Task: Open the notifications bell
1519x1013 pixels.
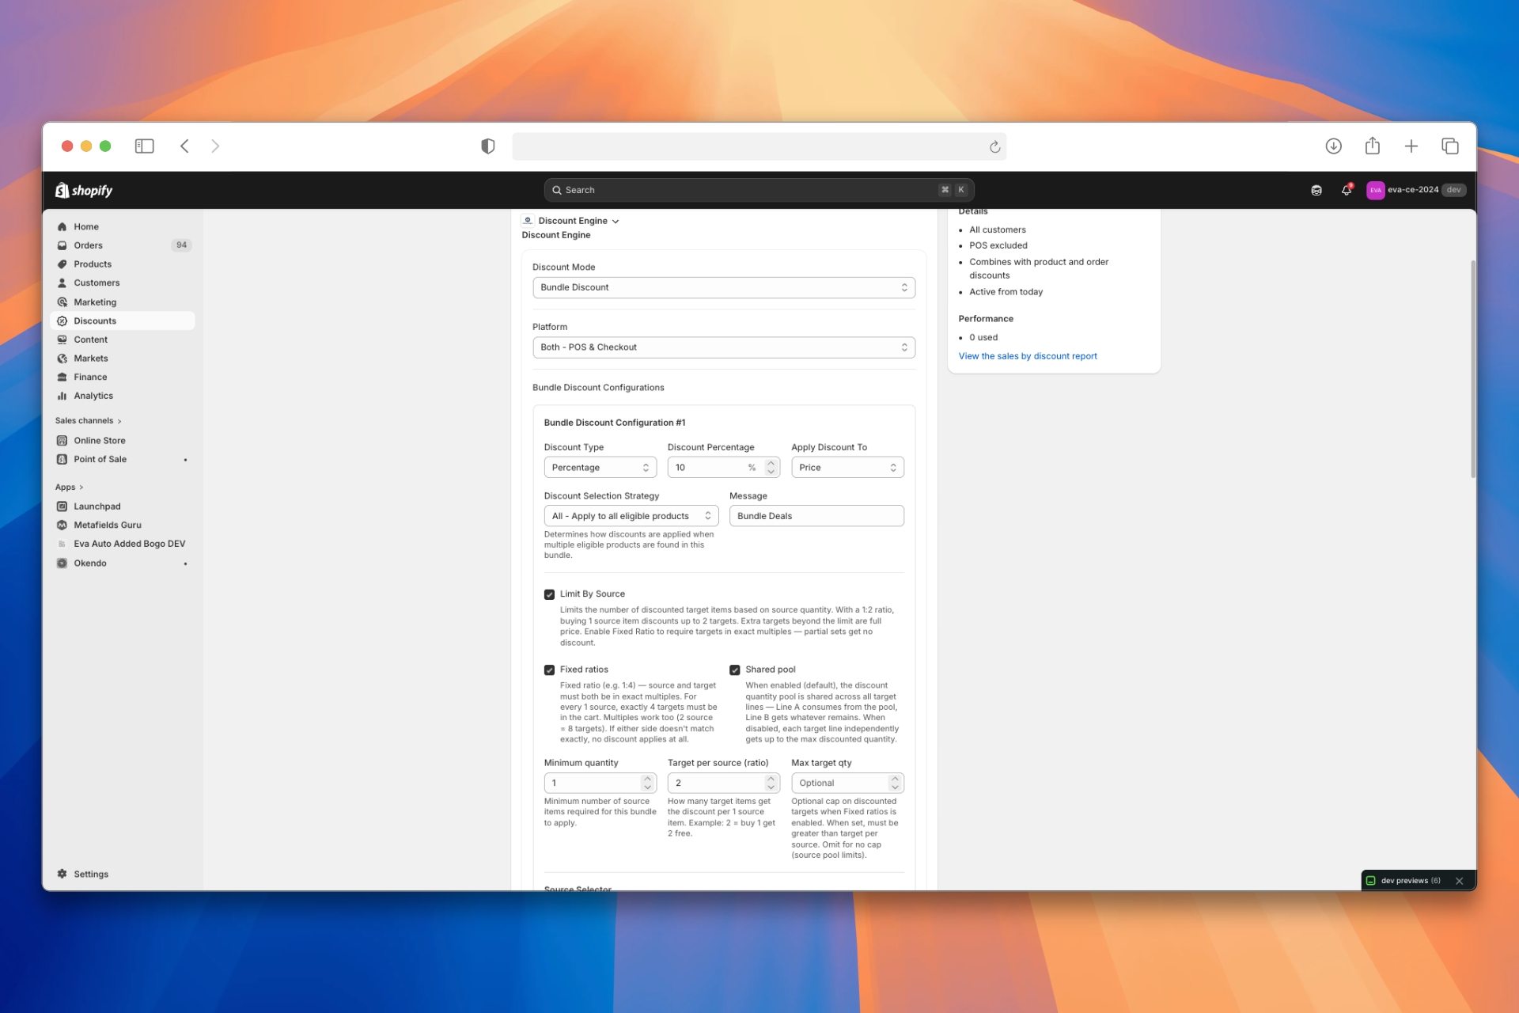Action: [1346, 190]
